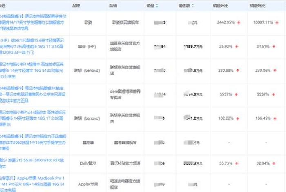Select the Apple/苹果 brand cell
The width and height of the screenshot is (286, 192).
[88, 184]
